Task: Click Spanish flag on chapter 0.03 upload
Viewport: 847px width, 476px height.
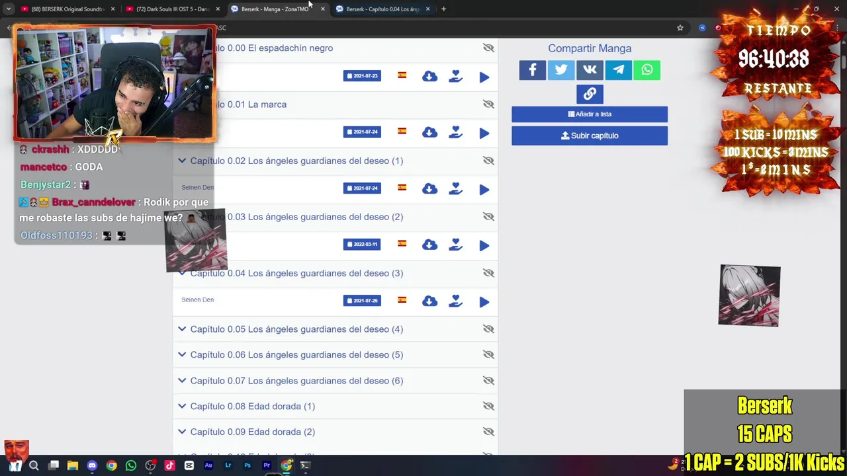Action: [x=402, y=244]
